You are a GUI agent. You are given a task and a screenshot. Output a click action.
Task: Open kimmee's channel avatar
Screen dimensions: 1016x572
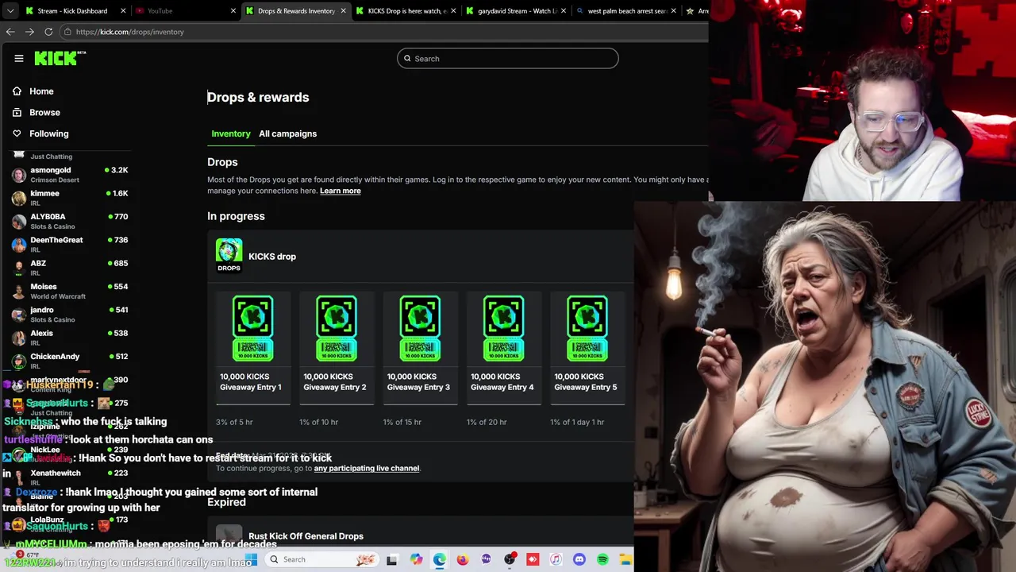[19, 198]
